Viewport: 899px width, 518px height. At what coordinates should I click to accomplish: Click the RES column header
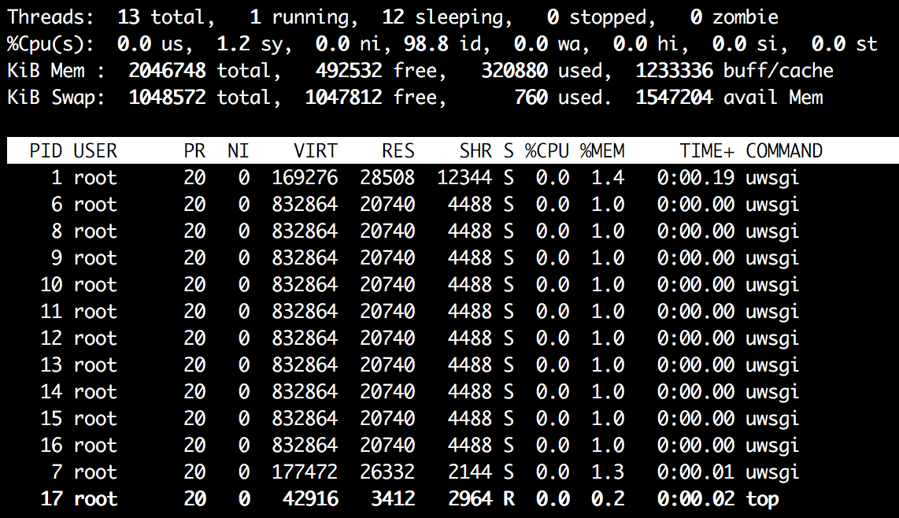pyautogui.click(x=398, y=151)
